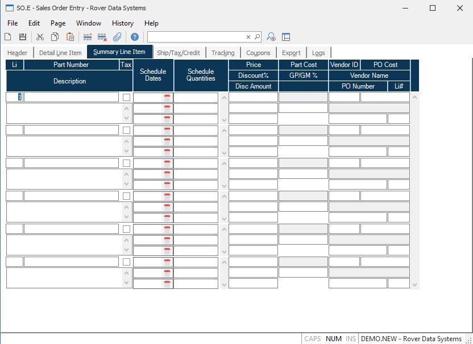
Task: Click the search magnifier button in toolbar
Action: coord(257,37)
